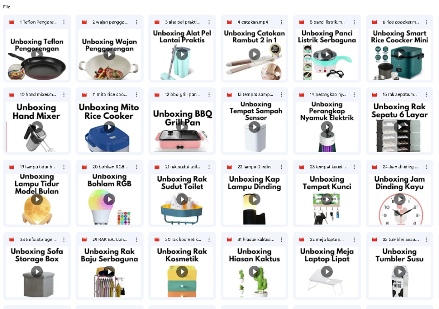Screen dimensions: 439x309
Task: Play the Unboxing Mito Rice Cooker video
Action: point(109,127)
